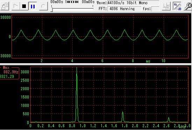Start playback with the Play button

point(16,6)
